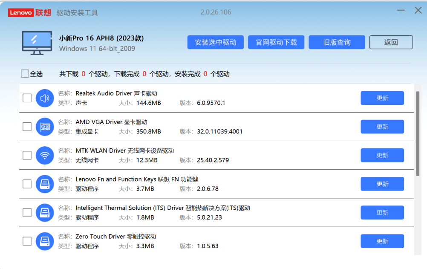This screenshot has width=427, height=269.
Task: Click the Zero Touch Driver icon
Action: coord(45,241)
